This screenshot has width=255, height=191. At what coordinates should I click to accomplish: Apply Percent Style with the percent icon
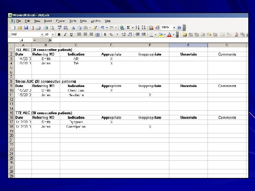pos(111,34)
